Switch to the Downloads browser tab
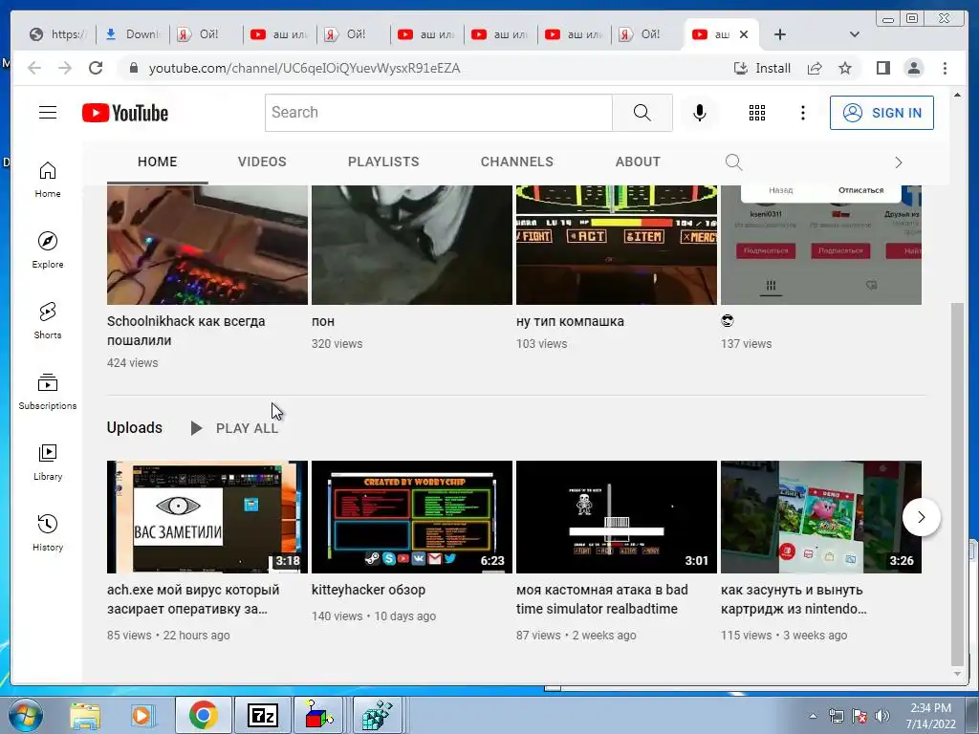Image resolution: width=979 pixels, height=734 pixels. coord(132,34)
